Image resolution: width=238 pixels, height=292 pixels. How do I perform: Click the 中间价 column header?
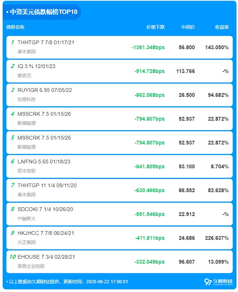pos(188,27)
